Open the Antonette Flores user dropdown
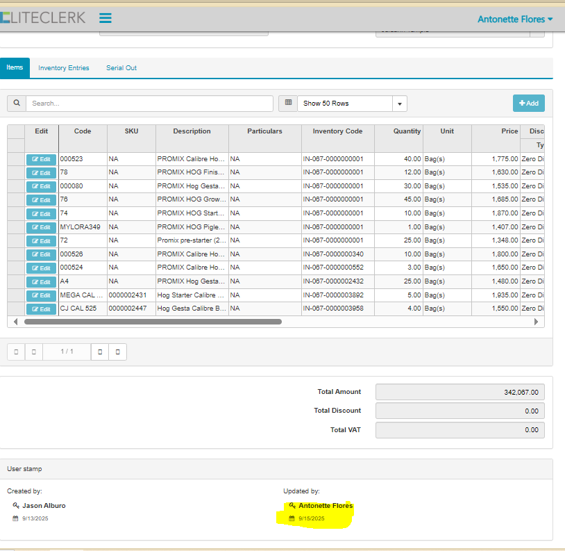 (x=515, y=19)
